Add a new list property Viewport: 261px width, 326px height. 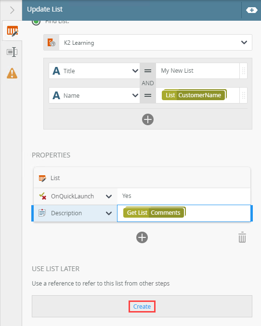point(142,237)
